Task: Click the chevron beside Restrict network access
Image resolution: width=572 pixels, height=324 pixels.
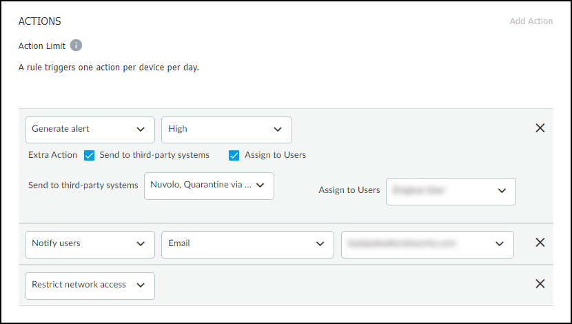Action: pos(141,285)
